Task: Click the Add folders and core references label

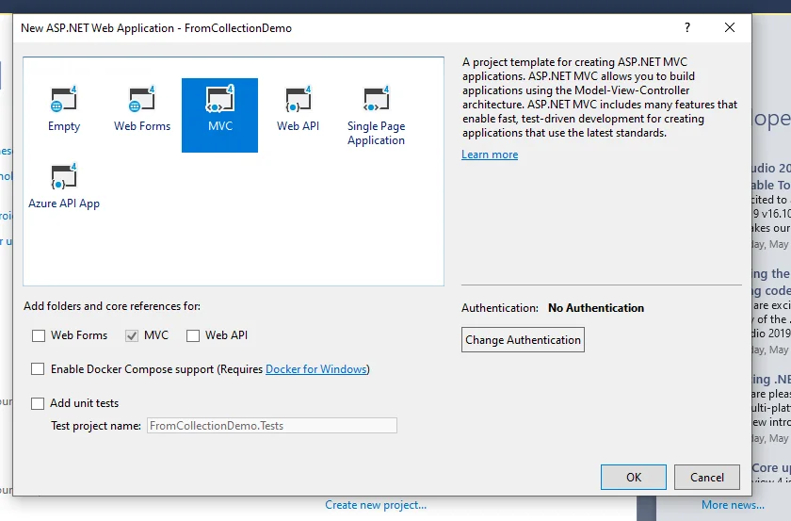Action: [112, 306]
